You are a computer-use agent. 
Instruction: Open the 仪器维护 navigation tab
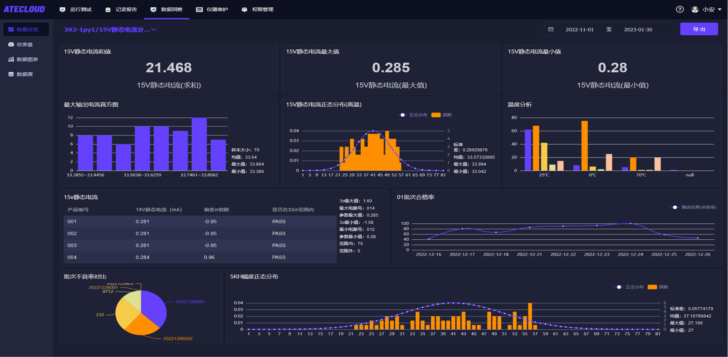tap(212, 10)
